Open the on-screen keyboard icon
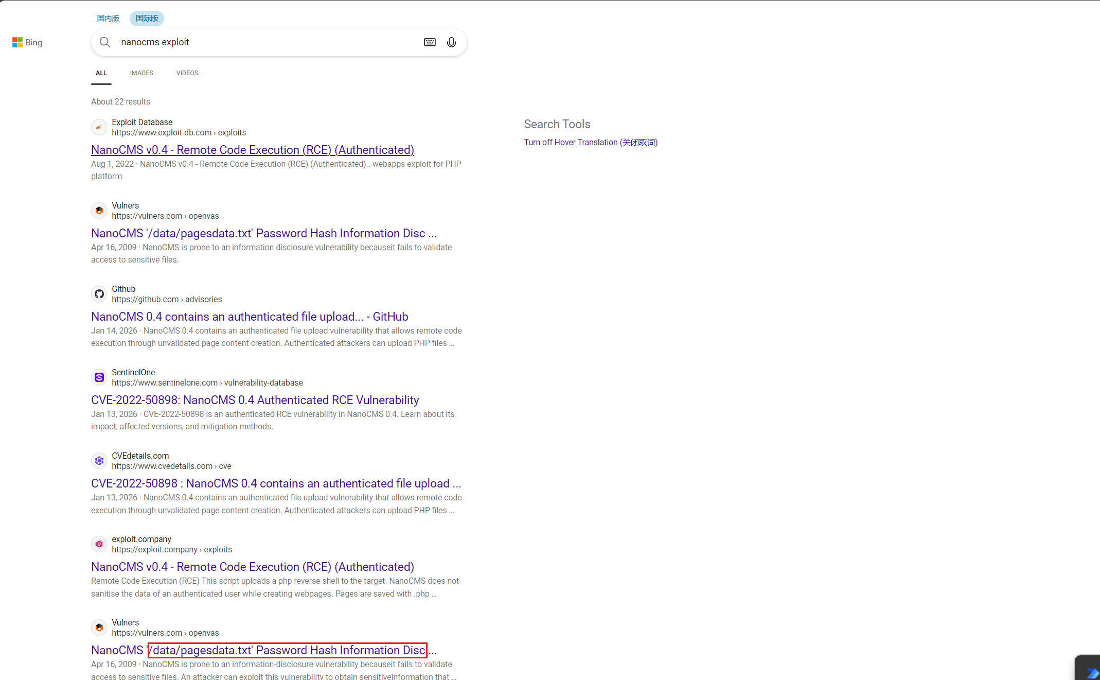Screen dimensions: 1100x680 coord(430,42)
